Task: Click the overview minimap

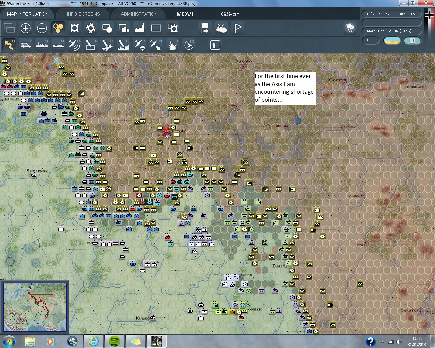Action: (x=35, y=307)
